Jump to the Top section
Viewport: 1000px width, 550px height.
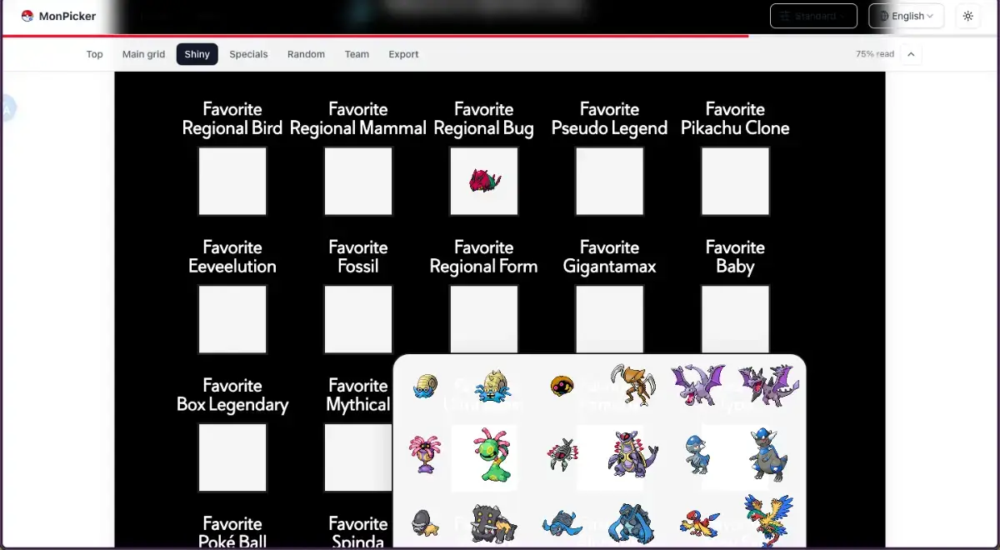pyautogui.click(x=95, y=54)
